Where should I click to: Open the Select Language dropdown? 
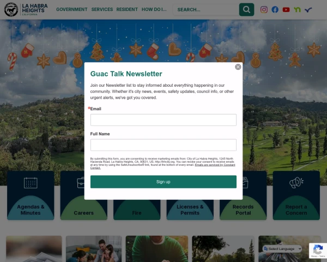click(x=282, y=249)
